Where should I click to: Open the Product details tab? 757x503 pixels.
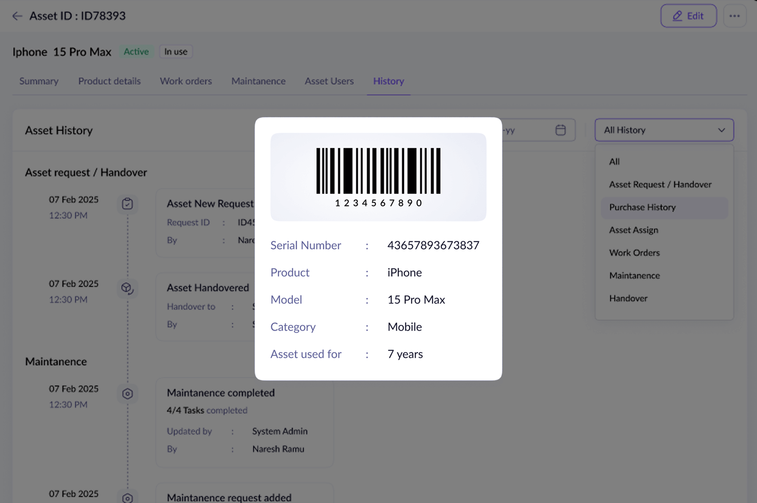pos(109,81)
